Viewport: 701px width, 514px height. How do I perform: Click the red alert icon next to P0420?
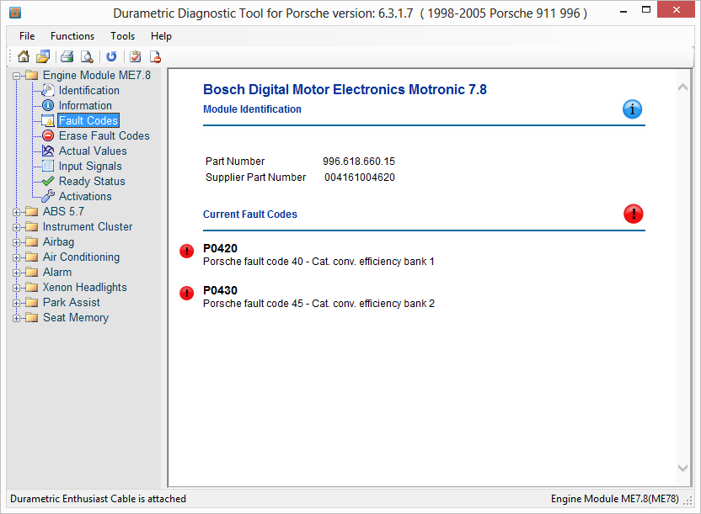tap(186, 252)
